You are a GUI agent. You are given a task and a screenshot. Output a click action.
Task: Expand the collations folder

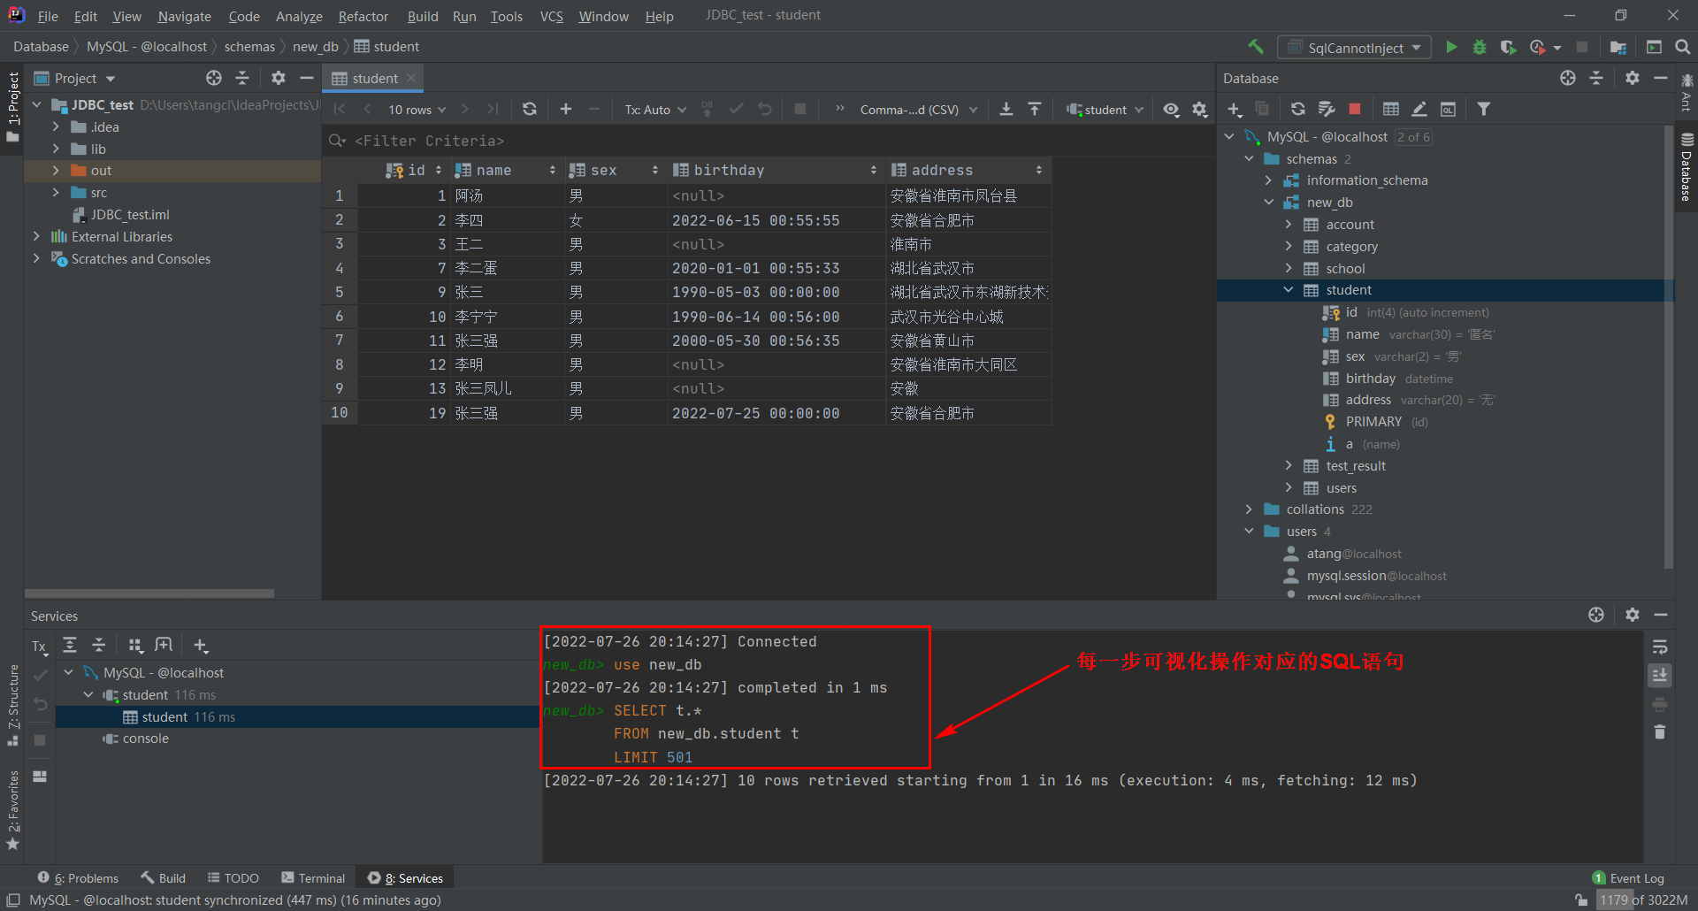pyautogui.click(x=1249, y=509)
